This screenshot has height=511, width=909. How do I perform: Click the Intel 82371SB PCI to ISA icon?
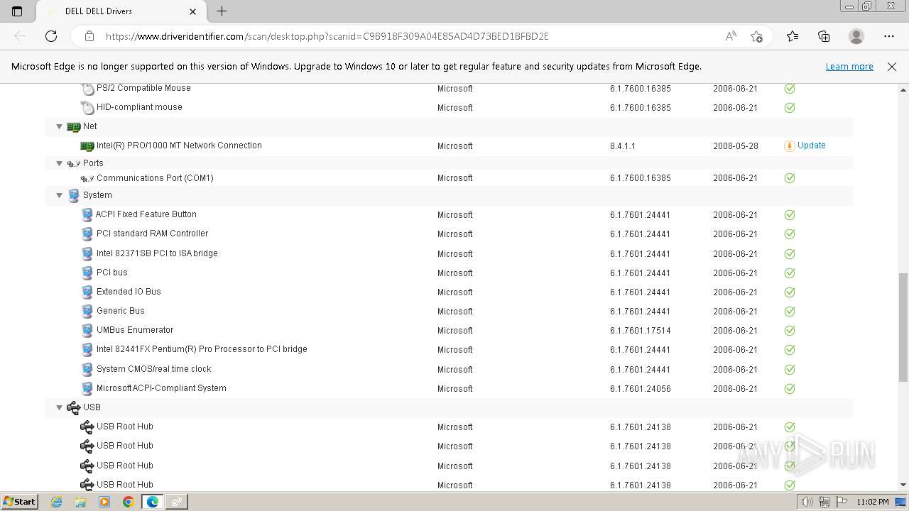tap(87, 253)
